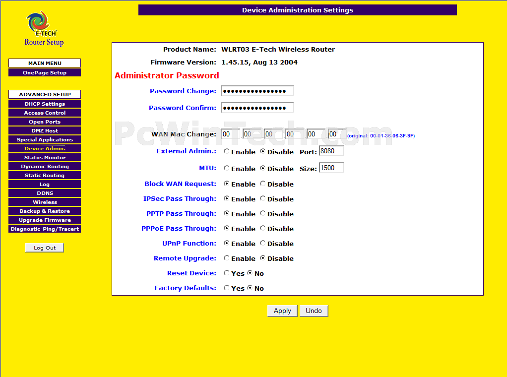The width and height of the screenshot is (507, 377).
Task: Go to Dynamic Routing
Action: coord(45,167)
